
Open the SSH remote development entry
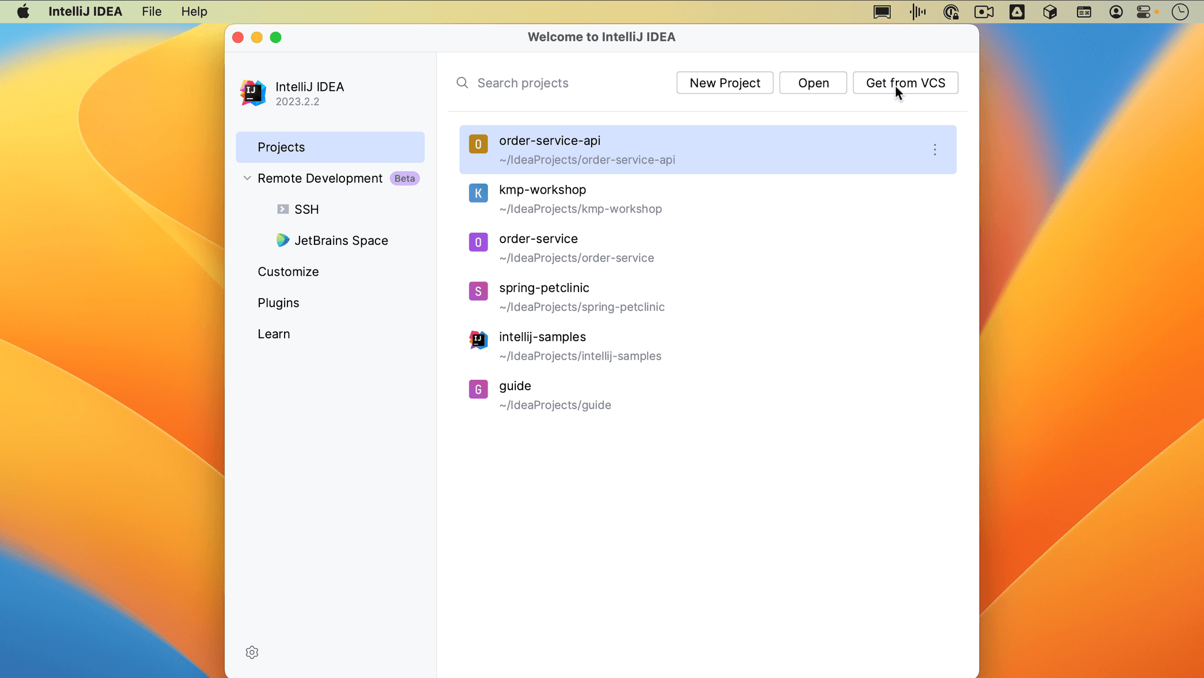pos(306,209)
